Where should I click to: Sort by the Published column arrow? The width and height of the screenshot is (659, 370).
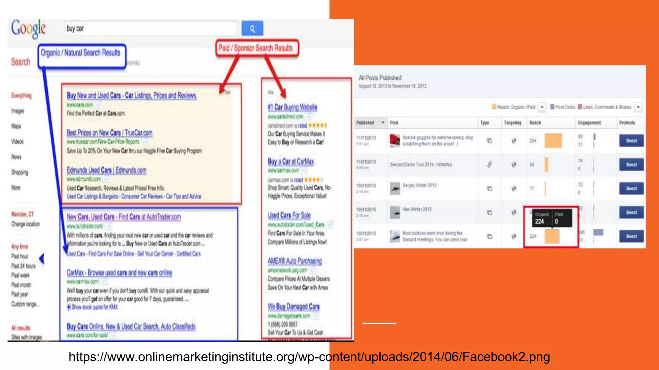tap(383, 122)
